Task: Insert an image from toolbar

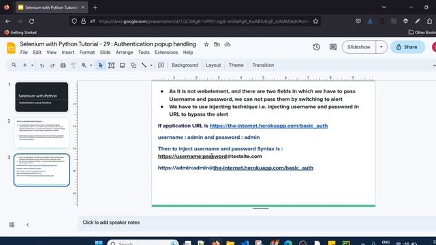Action: (122, 65)
